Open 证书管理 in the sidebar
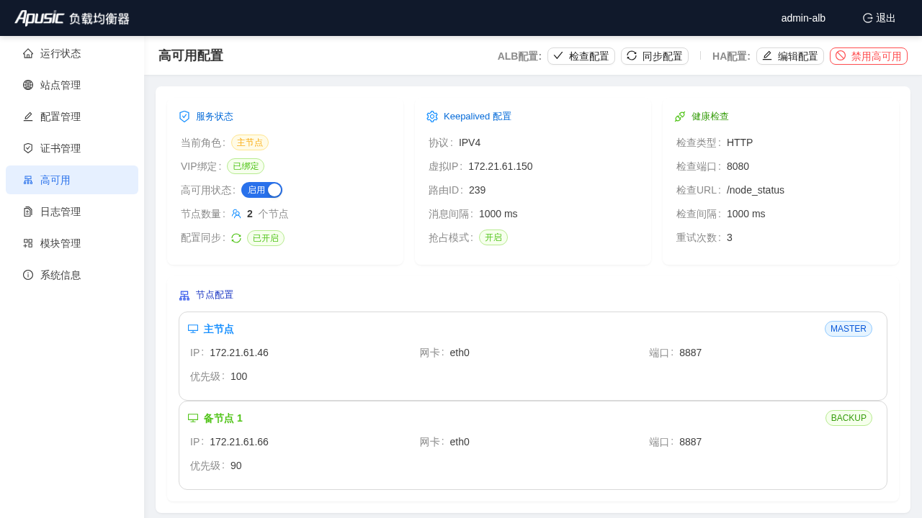This screenshot has width=922, height=518. (x=72, y=148)
